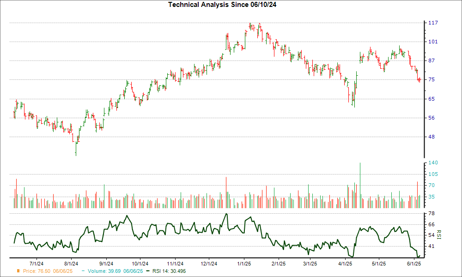Click the 8/1/24 date label
Image resolution: width=462 pixels, height=277 pixels.
click(x=71, y=264)
